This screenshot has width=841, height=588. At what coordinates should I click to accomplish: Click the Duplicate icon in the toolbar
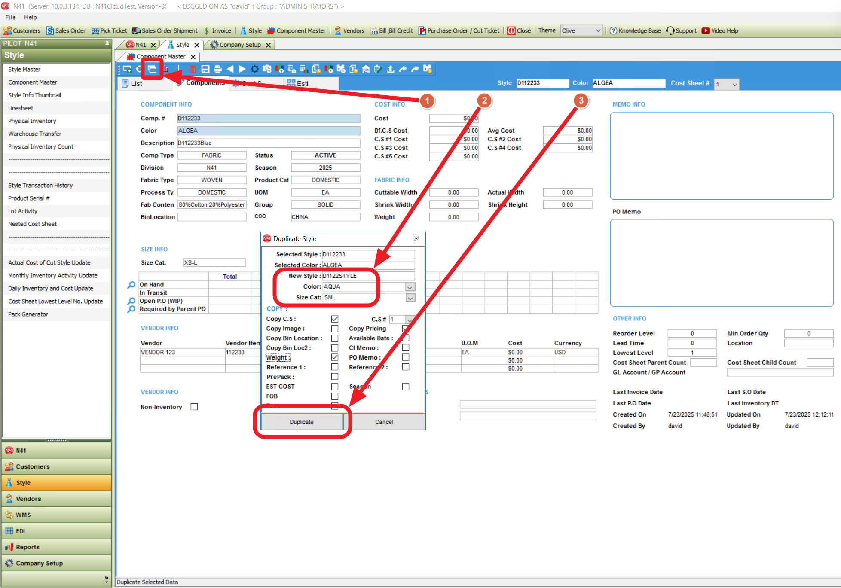[x=152, y=69]
